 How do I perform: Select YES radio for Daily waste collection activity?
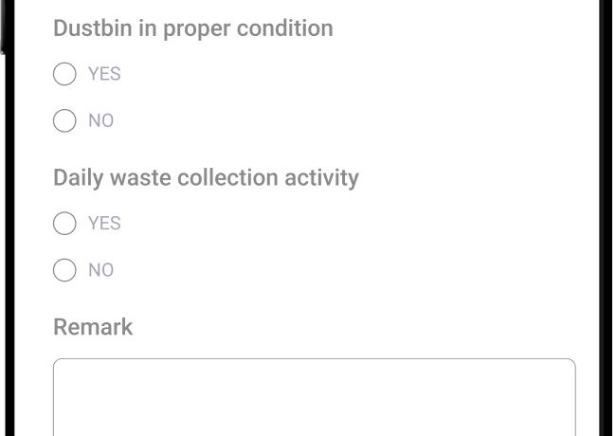coord(64,224)
